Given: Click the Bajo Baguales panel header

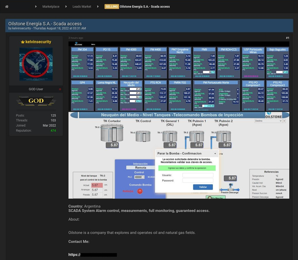Looking at the screenshot, I should 278,49.
